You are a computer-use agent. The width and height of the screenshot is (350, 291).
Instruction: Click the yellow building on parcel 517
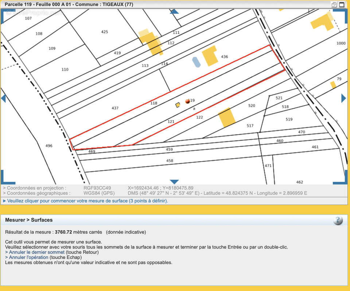[x=227, y=117]
